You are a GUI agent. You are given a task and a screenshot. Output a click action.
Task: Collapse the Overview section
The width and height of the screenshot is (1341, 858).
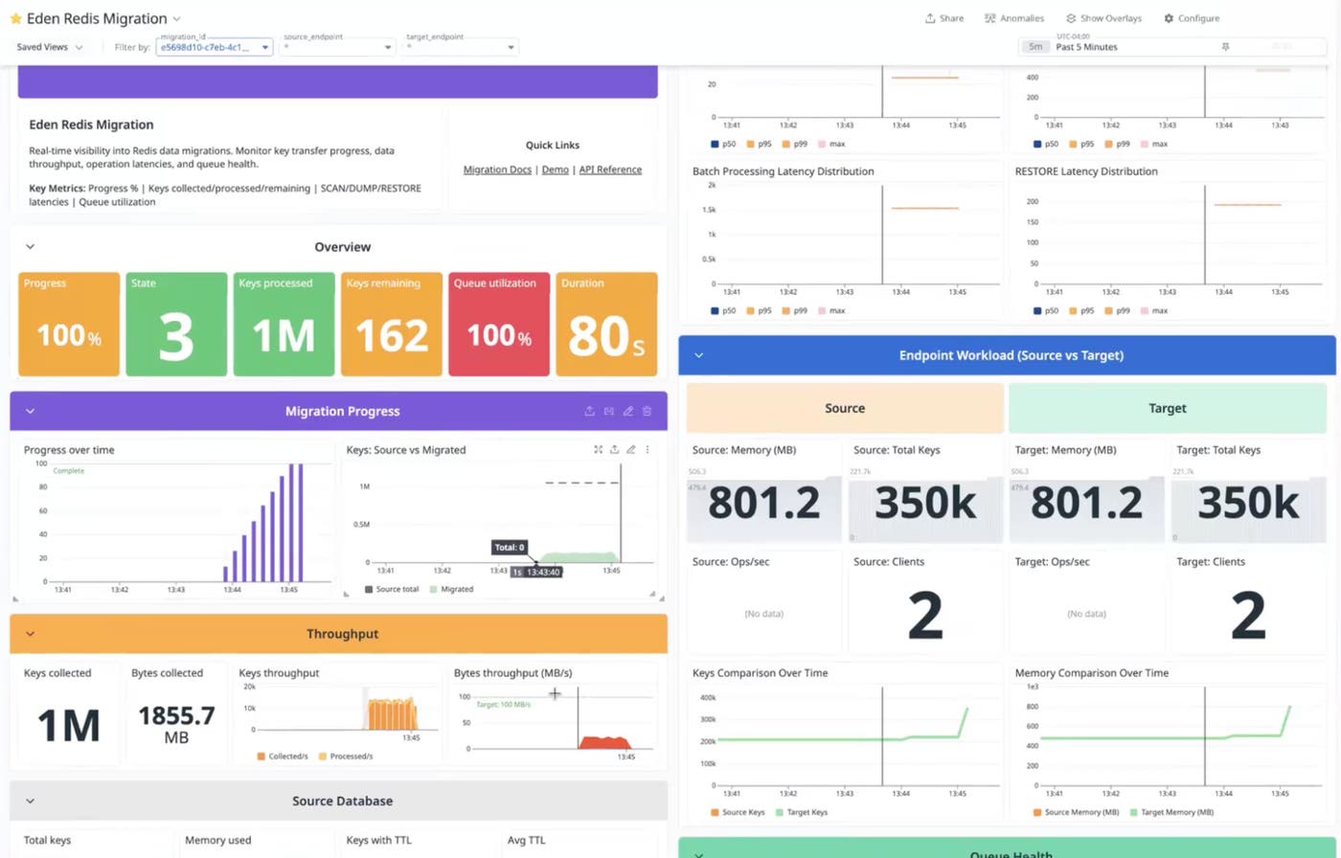tap(30, 247)
